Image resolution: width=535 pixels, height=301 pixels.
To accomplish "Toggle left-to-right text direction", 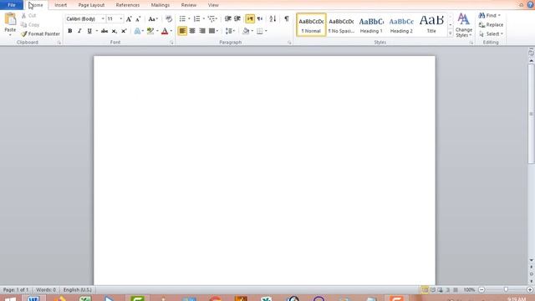I will (250, 18).
